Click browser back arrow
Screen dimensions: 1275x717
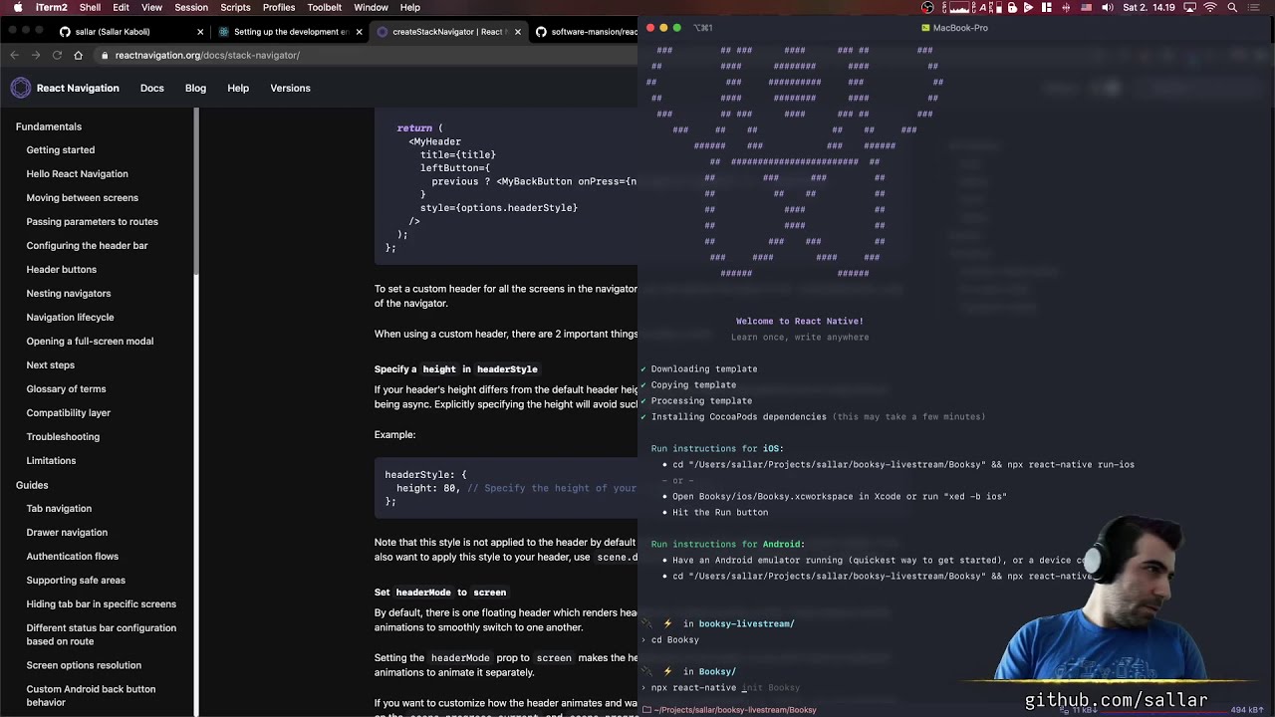point(14,55)
